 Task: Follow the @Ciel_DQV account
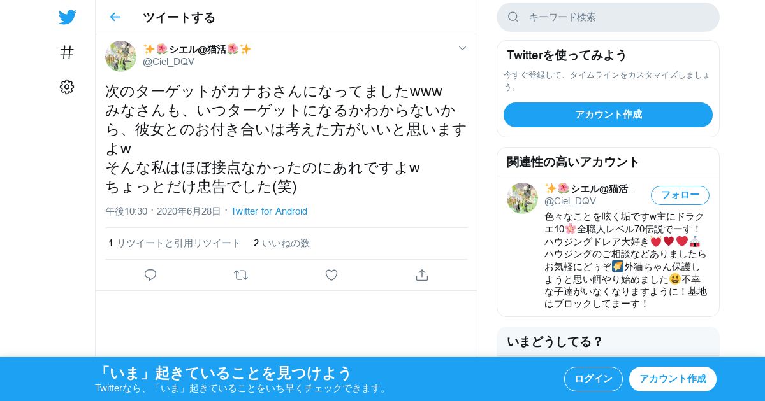pyautogui.click(x=680, y=195)
